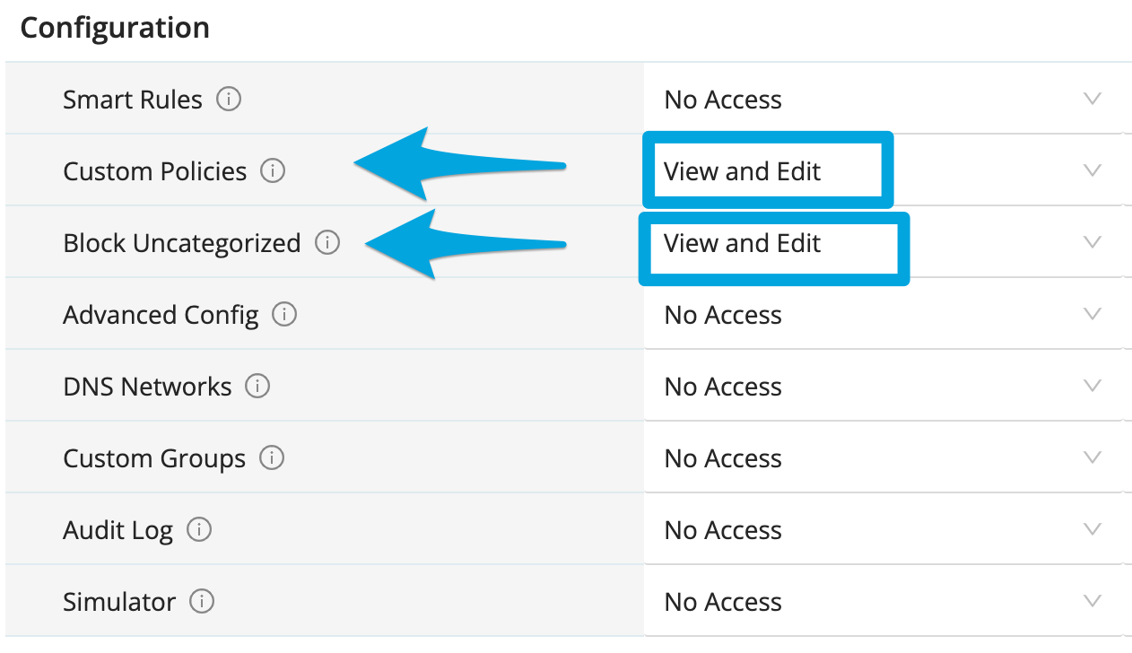The width and height of the screenshot is (1132, 653).
Task: Open the Block Uncategorized access dropdown
Action: click(x=1092, y=242)
